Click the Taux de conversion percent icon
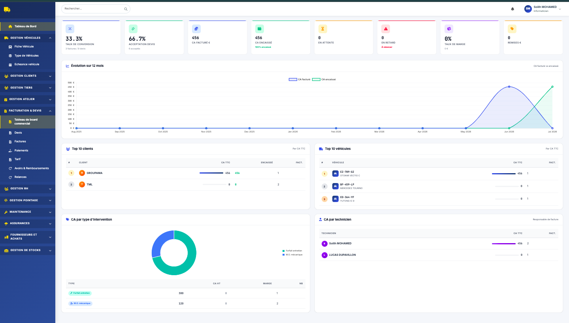Screen dimensions: 569x323 coord(70,28)
